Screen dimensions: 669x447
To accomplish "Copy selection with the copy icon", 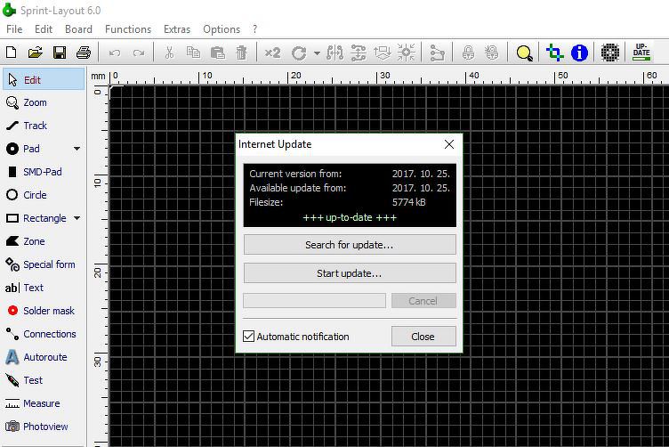I will coord(193,53).
